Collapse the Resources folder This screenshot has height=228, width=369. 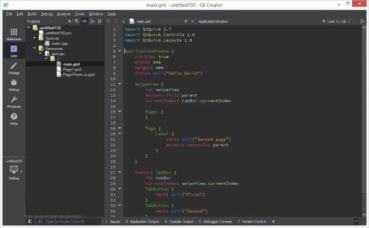[34, 48]
